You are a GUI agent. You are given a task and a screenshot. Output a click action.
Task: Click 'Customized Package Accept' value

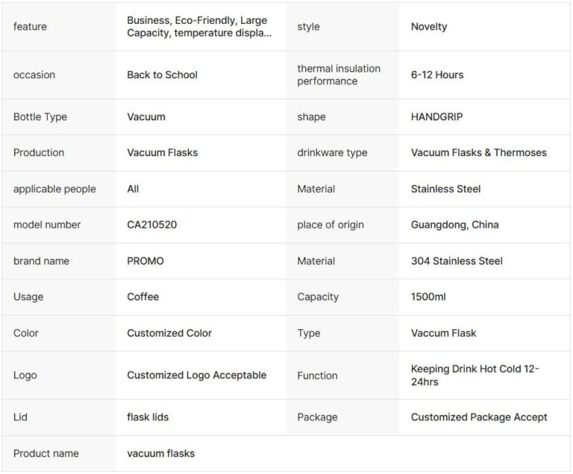(x=479, y=417)
